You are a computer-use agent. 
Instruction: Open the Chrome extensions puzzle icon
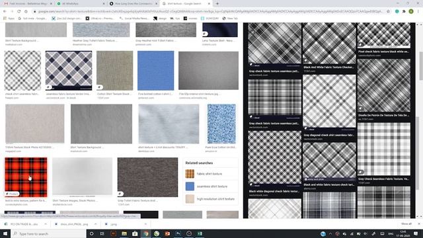pos(404,11)
